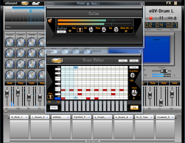185x143 pixels.
Task: Click the blue playhead marker in main timeline
Action: 30,11
